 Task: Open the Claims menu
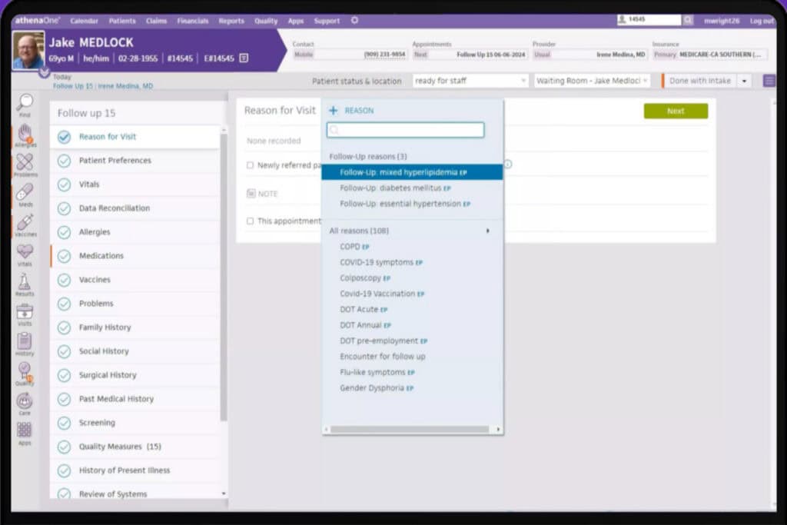coord(156,21)
